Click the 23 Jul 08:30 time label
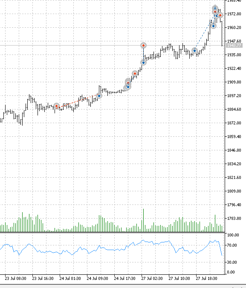The height and width of the screenshot is (288, 246). pyautogui.click(x=15, y=279)
